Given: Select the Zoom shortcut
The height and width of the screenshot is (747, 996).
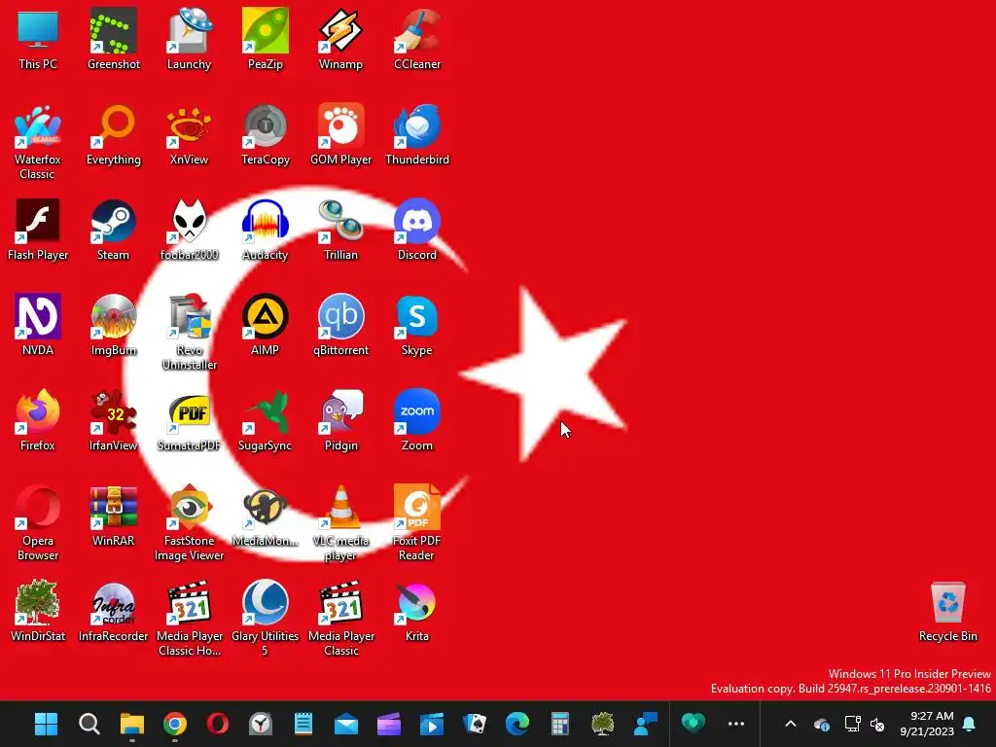Looking at the screenshot, I should (x=416, y=420).
